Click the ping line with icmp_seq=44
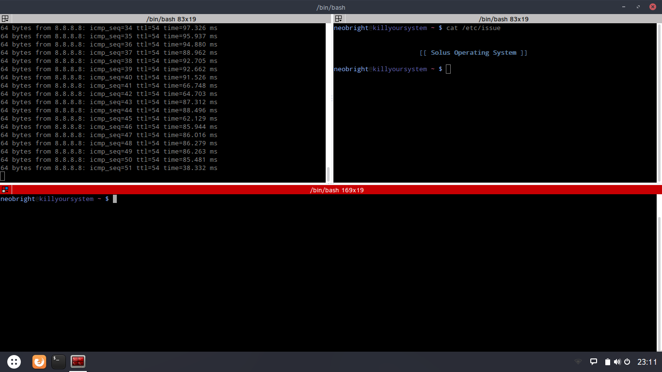This screenshot has height=372, width=662. click(x=109, y=110)
